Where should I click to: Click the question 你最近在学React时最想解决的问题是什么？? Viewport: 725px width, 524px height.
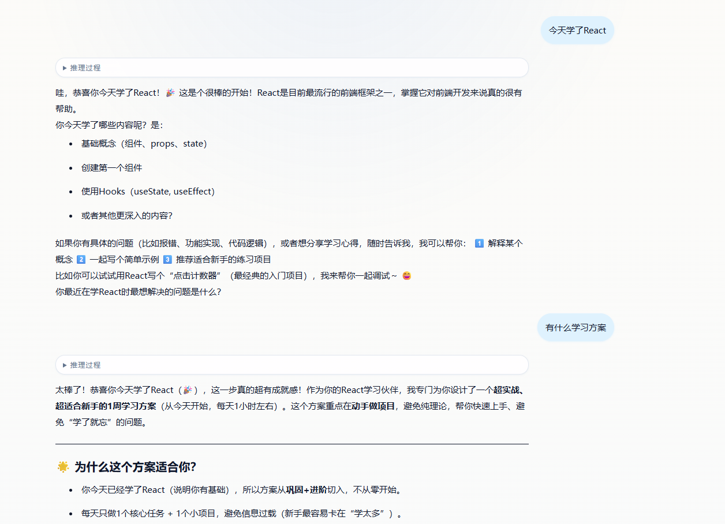tap(139, 292)
